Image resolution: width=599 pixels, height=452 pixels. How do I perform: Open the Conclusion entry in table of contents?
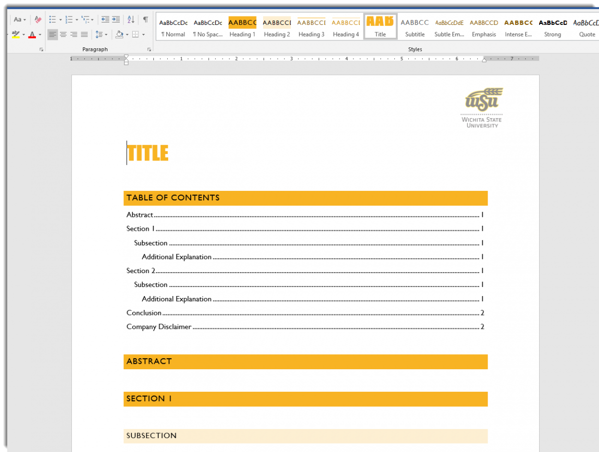coord(144,313)
